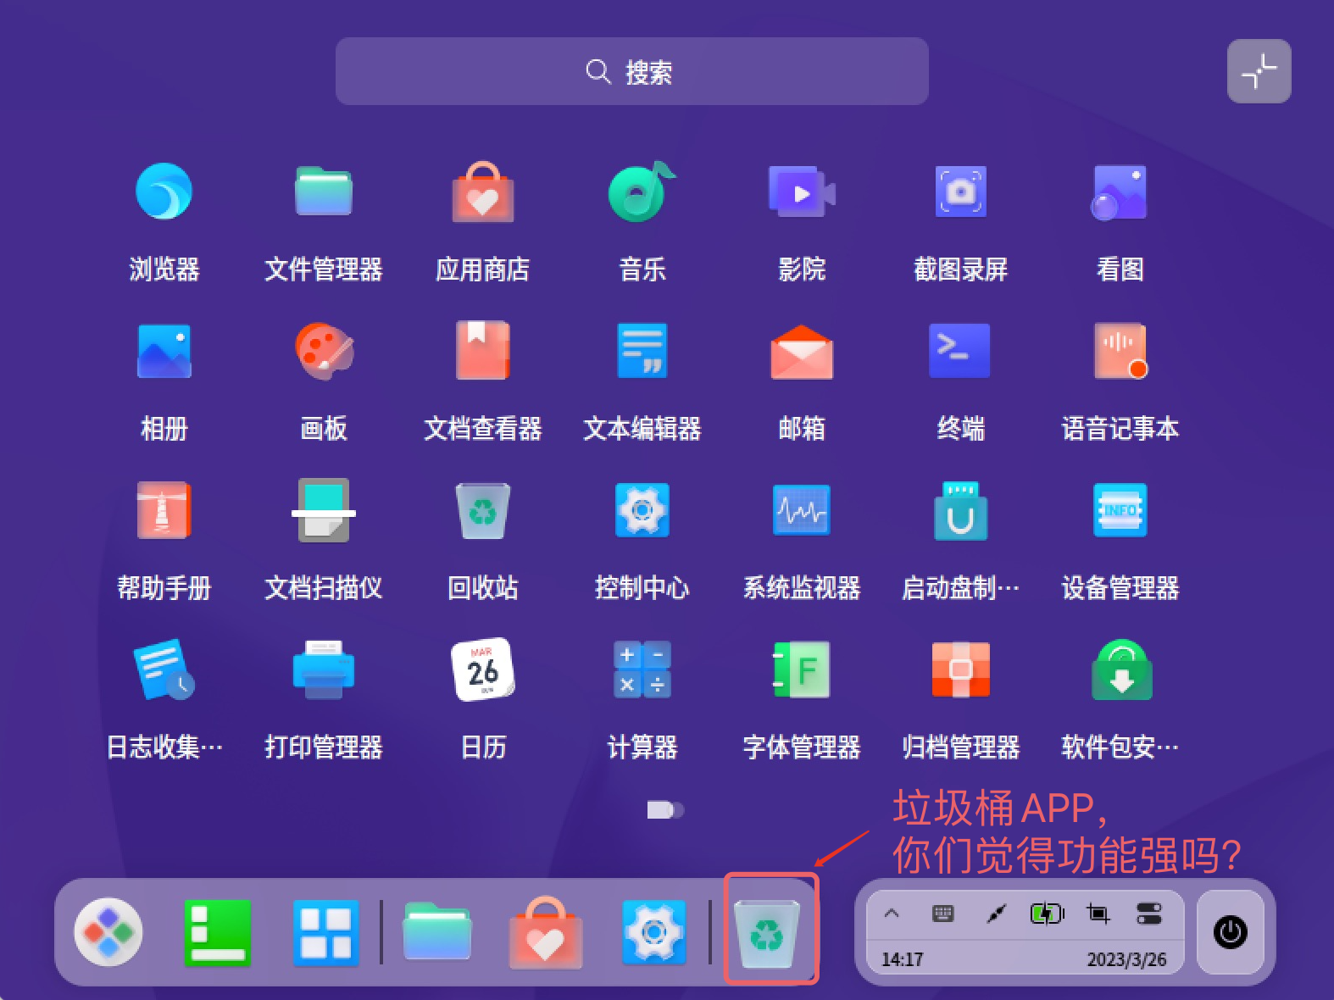1334x1000 pixels.
Task: Click the pen-shaped icon in the tray
Action: coord(996,914)
